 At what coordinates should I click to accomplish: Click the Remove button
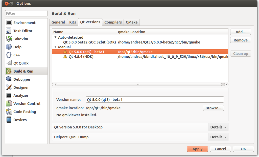click(241, 40)
